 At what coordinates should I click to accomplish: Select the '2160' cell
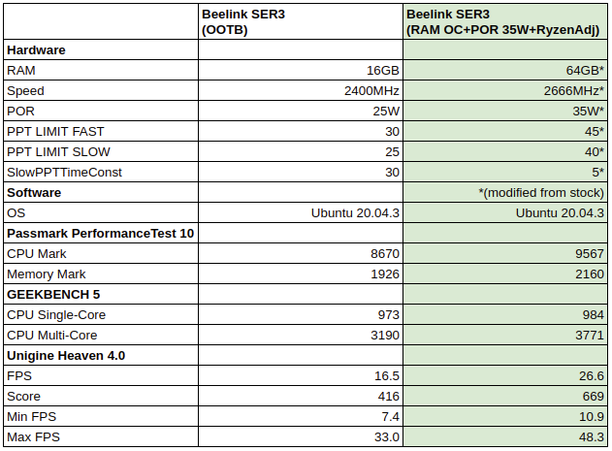click(x=505, y=274)
